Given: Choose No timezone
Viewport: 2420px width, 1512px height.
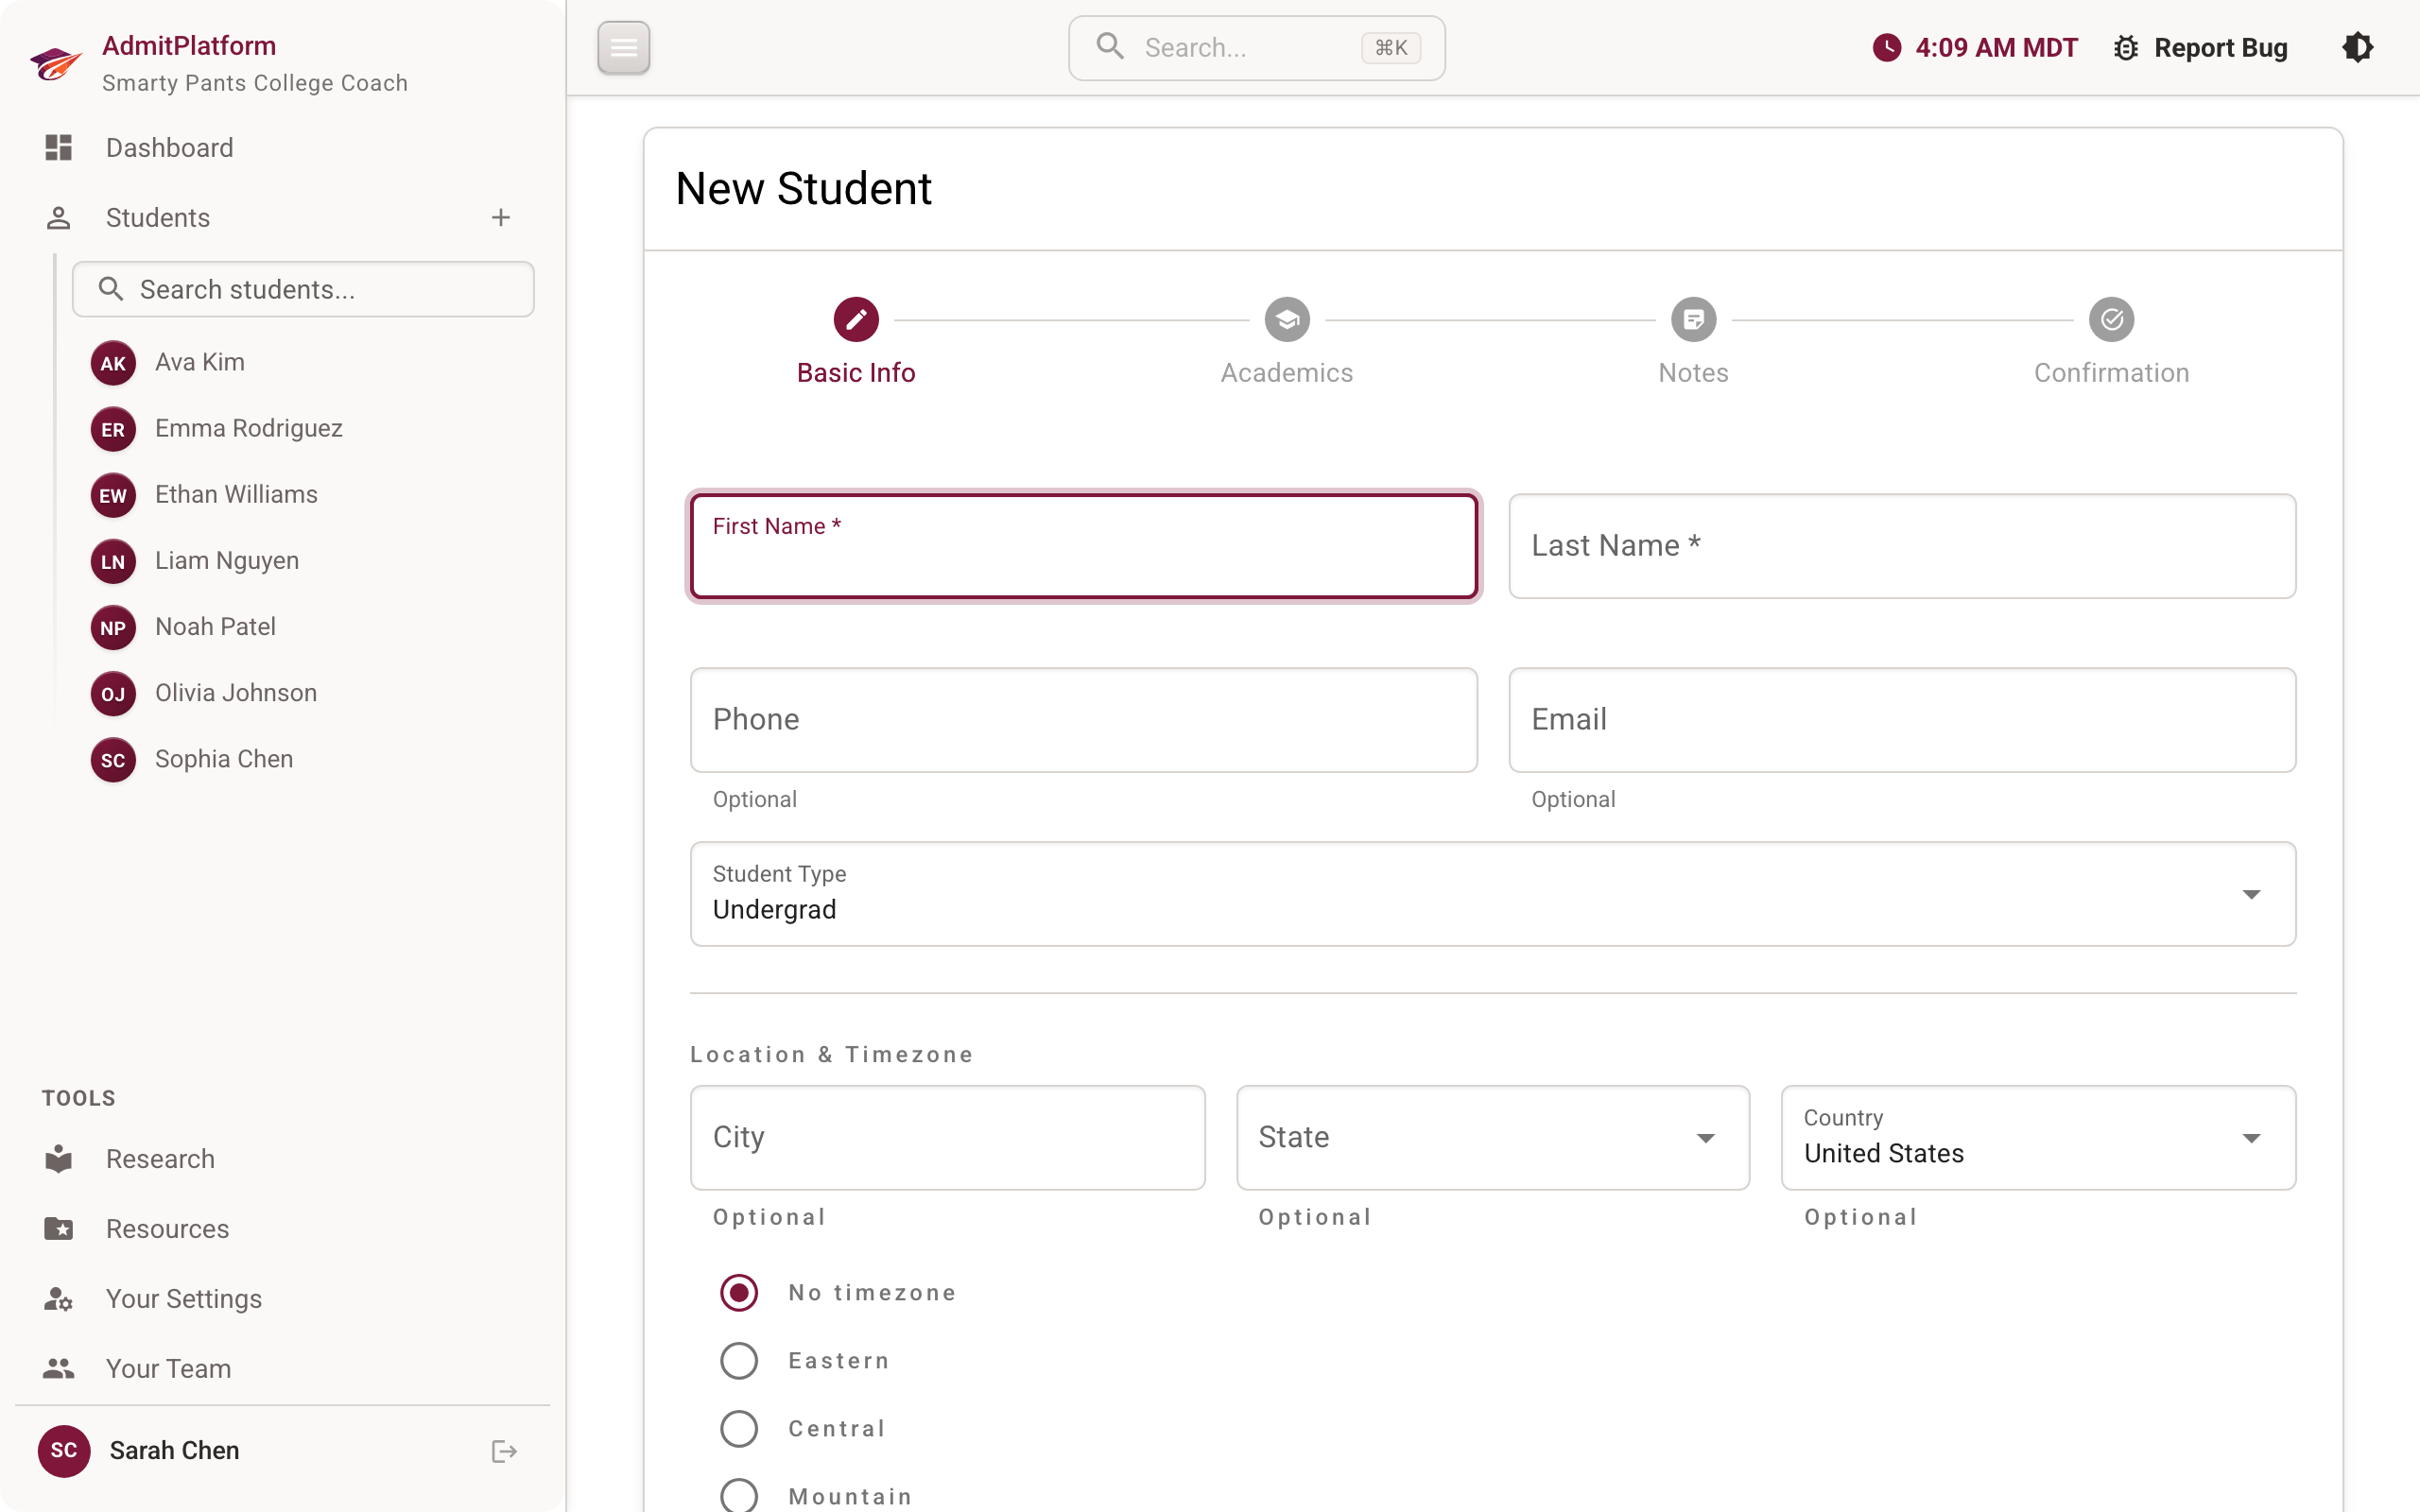Looking at the screenshot, I should pos(738,1292).
